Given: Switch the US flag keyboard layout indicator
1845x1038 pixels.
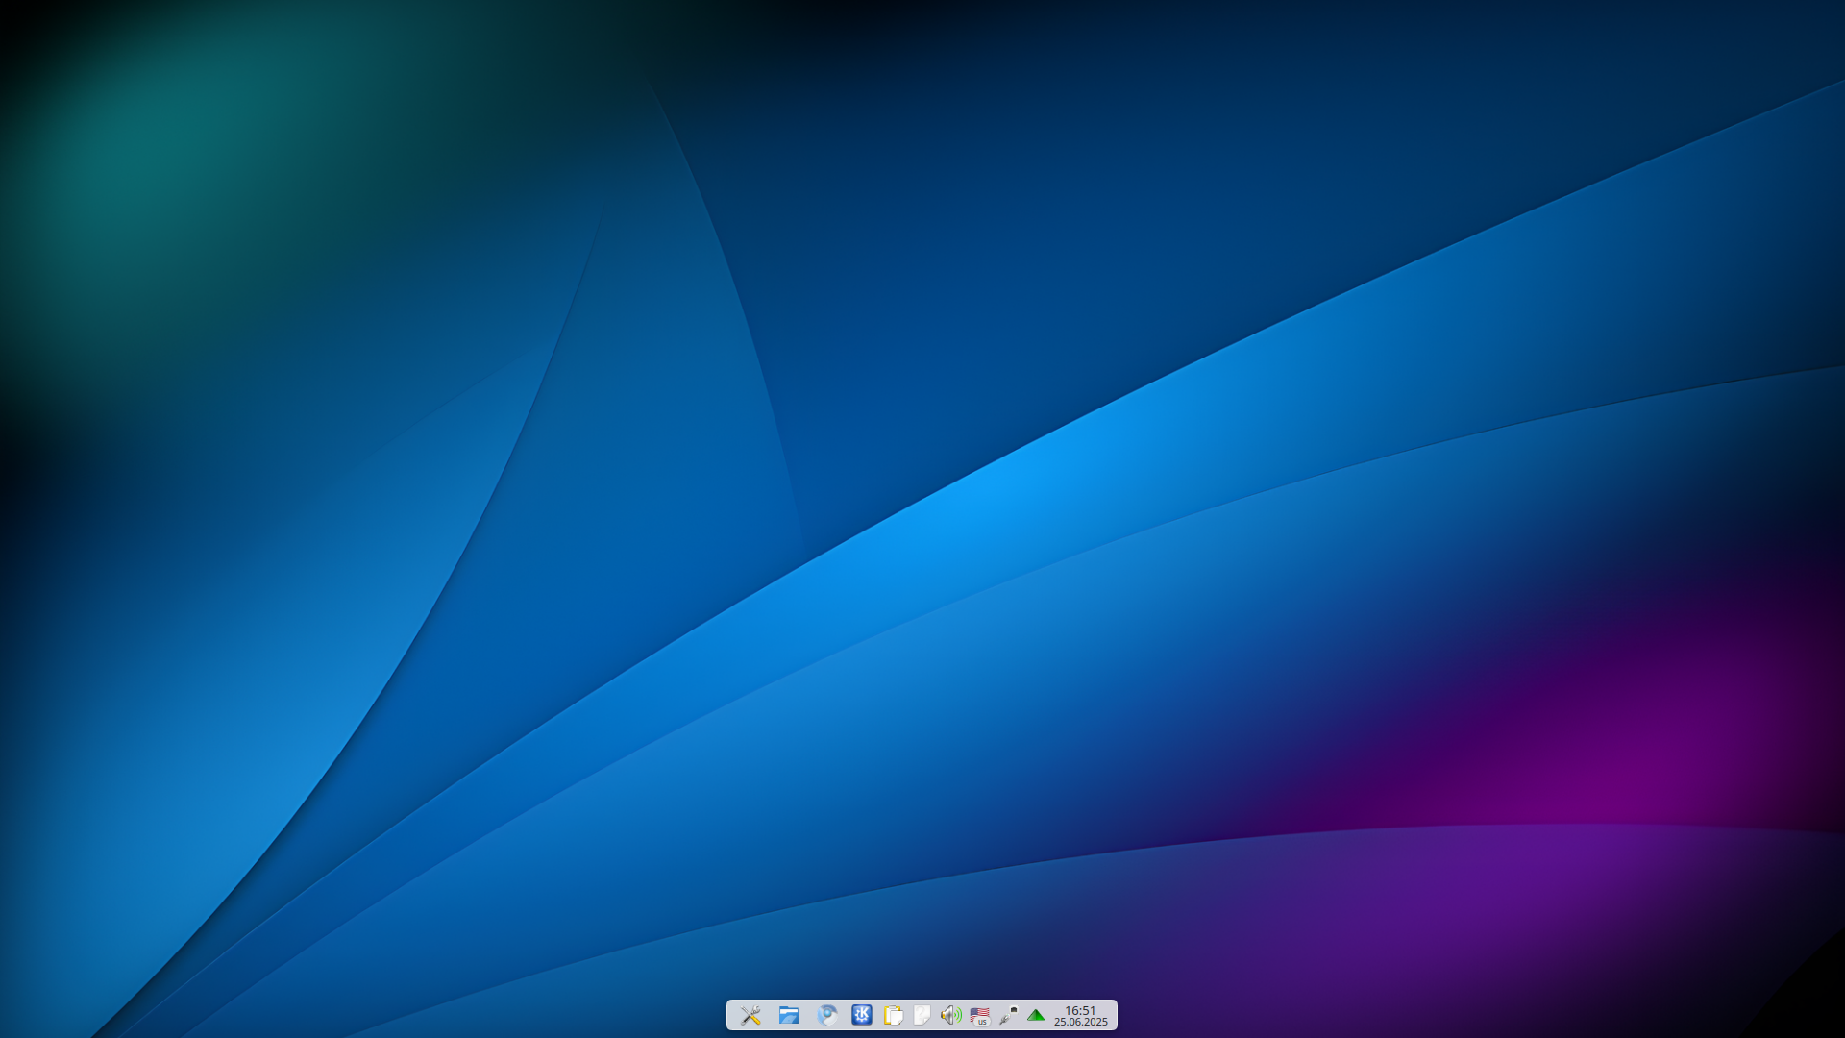Looking at the screenshot, I should pyautogui.click(x=979, y=1013).
